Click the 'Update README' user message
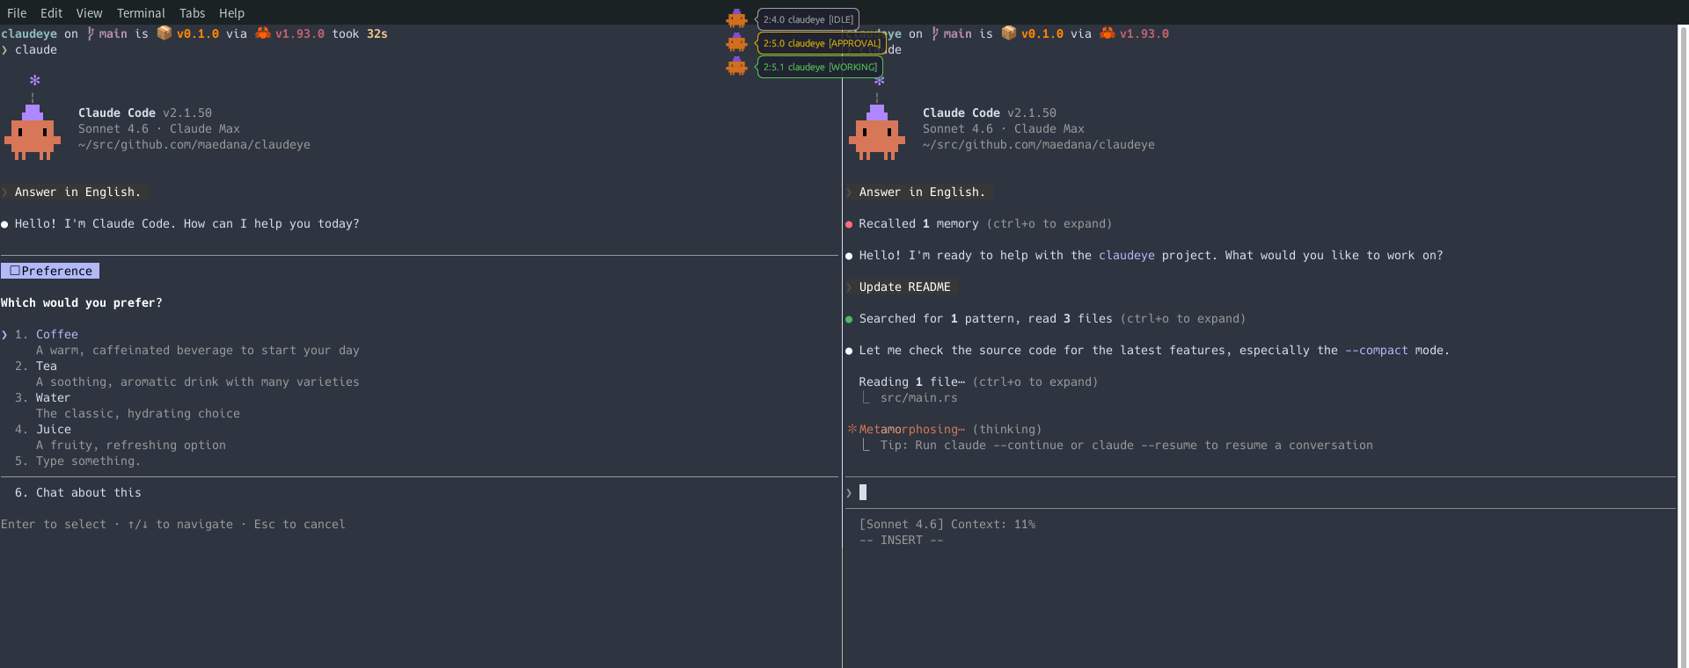Image resolution: width=1689 pixels, height=668 pixels. click(x=904, y=287)
